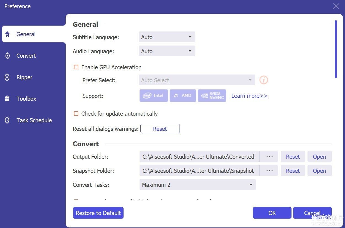Toggle Check for update automatically
This screenshot has height=228, width=345.
(76, 113)
